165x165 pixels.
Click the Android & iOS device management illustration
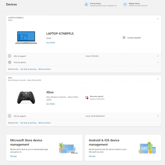147,148
